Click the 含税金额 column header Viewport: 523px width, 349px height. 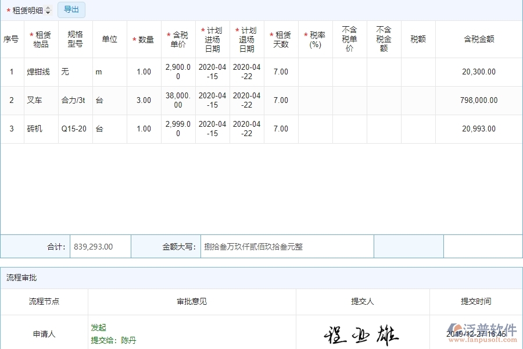478,40
